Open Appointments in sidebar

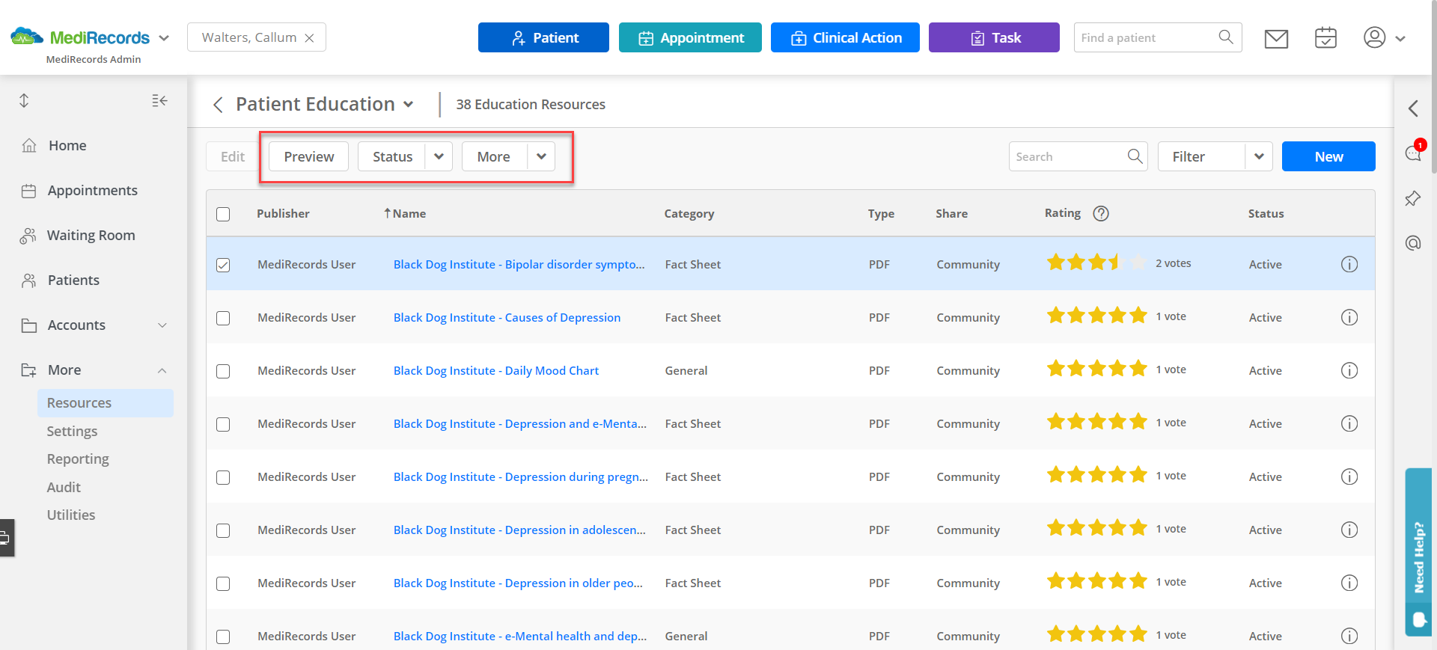(94, 191)
